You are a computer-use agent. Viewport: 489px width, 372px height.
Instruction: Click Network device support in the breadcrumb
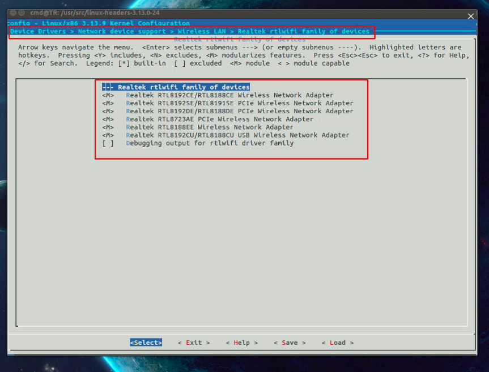click(122, 31)
